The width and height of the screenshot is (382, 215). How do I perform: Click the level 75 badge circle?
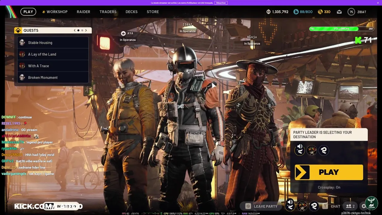[x=351, y=12]
